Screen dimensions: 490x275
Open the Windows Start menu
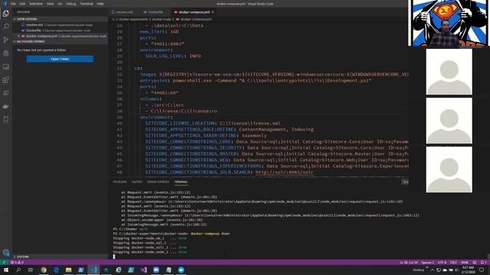pyautogui.click(x=6, y=270)
